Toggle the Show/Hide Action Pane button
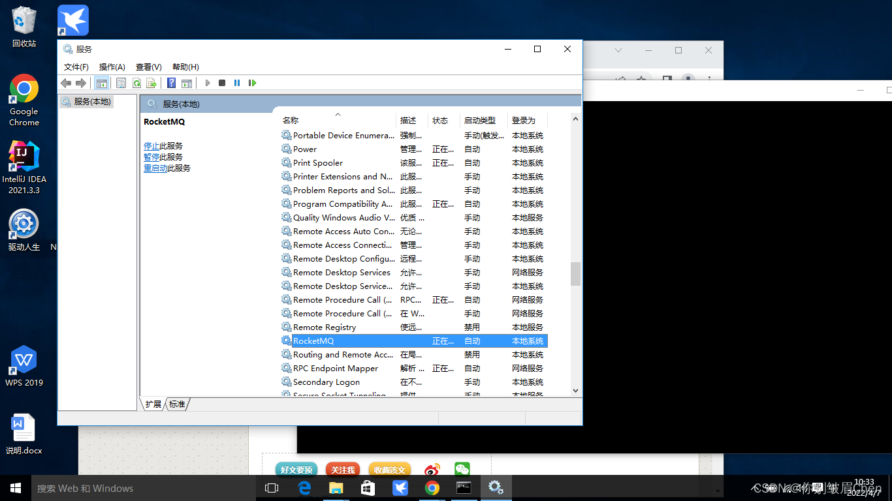892x501 pixels. pyautogui.click(x=187, y=83)
